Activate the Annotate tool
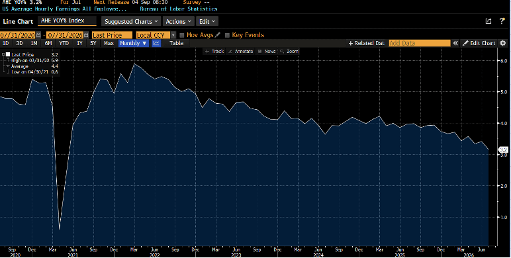 (x=241, y=51)
